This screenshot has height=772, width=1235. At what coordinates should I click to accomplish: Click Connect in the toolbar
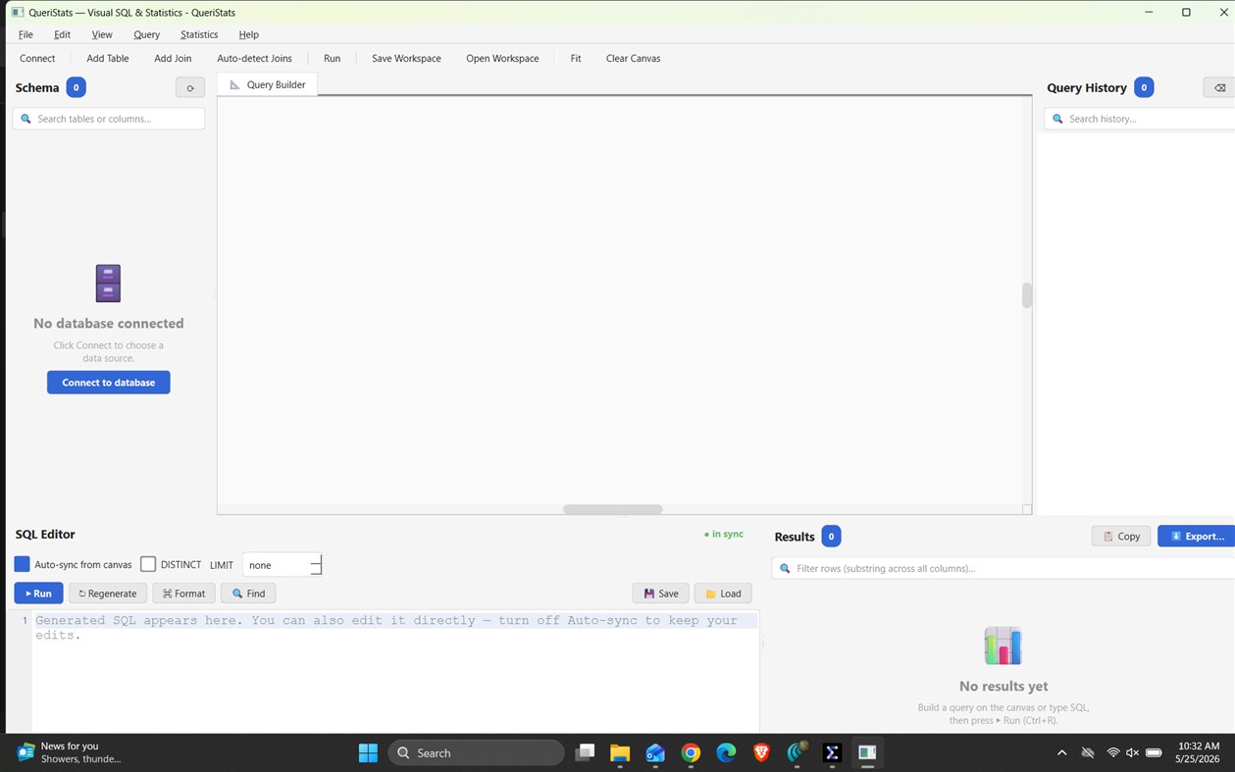37,58
